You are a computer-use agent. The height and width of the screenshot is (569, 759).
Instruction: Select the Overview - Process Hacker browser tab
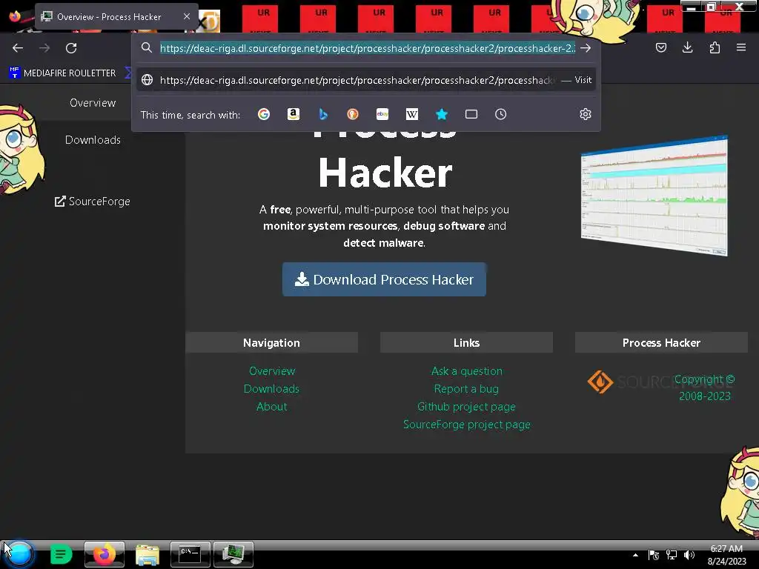pyautogui.click(x=116, y=17)
